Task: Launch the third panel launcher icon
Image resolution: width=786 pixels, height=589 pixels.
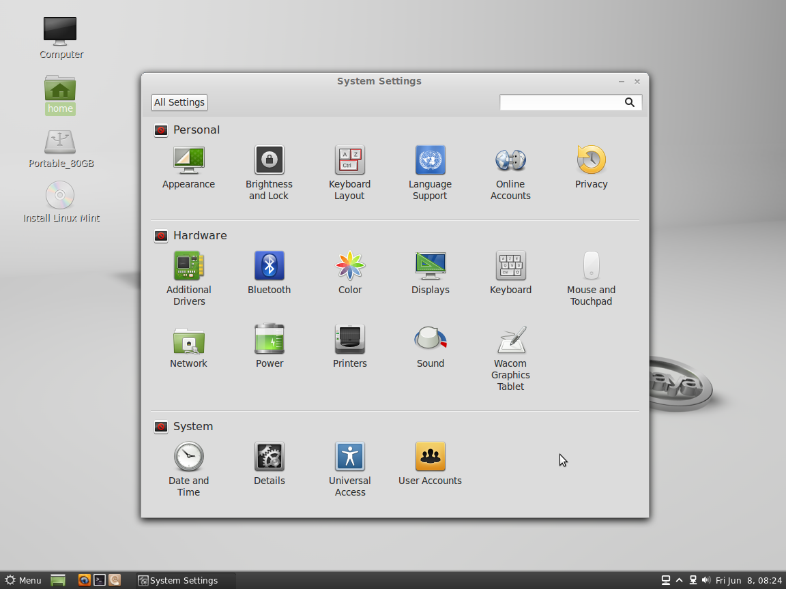Action: click(115, 581)
